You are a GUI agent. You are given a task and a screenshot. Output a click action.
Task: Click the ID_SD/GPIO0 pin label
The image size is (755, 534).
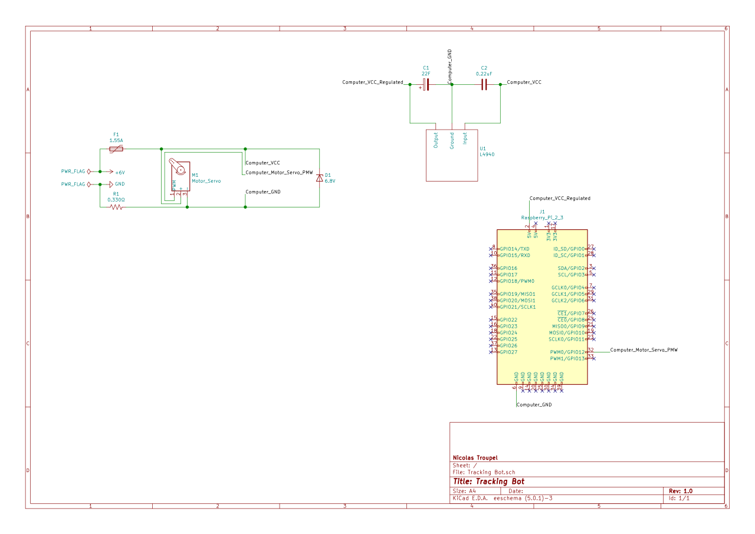coord(569,249)
